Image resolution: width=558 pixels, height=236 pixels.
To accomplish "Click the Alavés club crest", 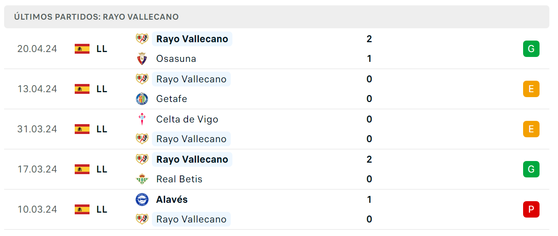I will (142, 200).
